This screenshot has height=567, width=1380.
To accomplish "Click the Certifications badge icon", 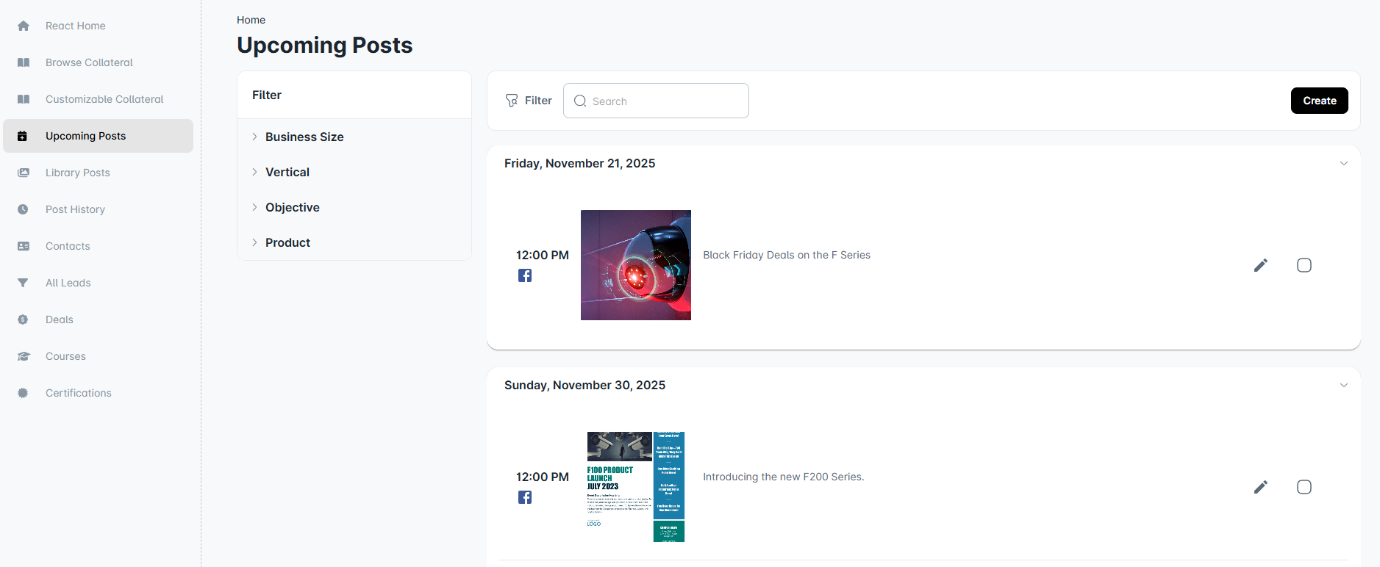I will coord(24,393).
